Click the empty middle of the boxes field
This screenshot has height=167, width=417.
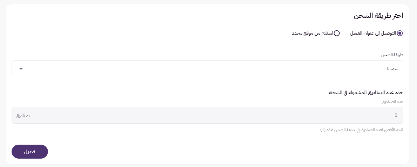[x=207, y=115]
